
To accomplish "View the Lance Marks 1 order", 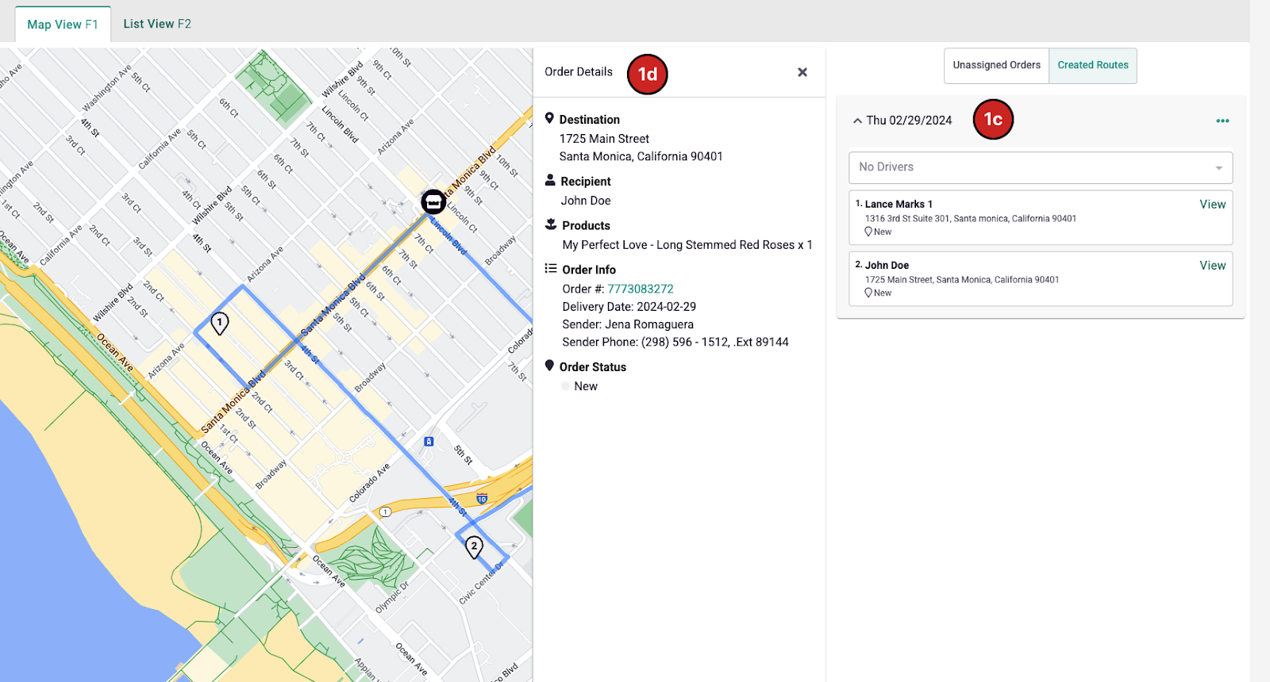I will [x=1212, y=205].
